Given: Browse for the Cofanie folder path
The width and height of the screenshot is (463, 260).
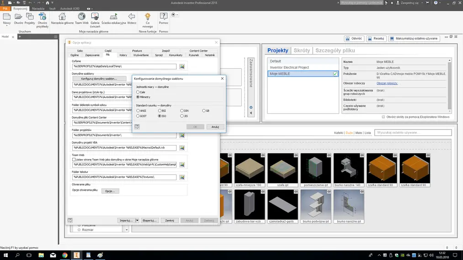Looking at the screenshot, I should click(181, 67).
